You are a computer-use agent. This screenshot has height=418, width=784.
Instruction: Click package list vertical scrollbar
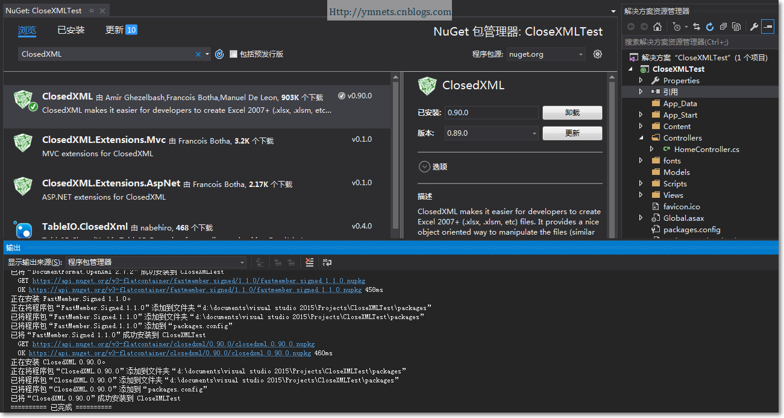pos(395,156)
